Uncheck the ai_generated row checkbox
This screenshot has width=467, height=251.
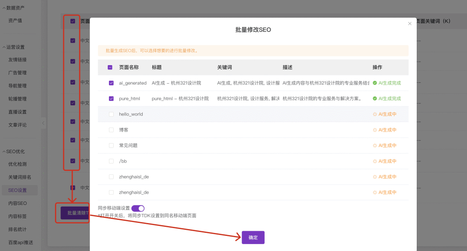coord(111,83)
